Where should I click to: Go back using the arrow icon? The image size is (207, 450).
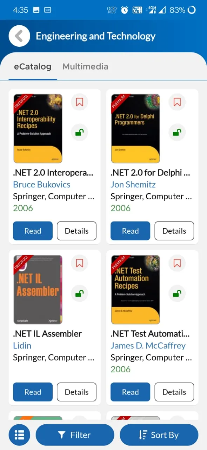(19, 36)
